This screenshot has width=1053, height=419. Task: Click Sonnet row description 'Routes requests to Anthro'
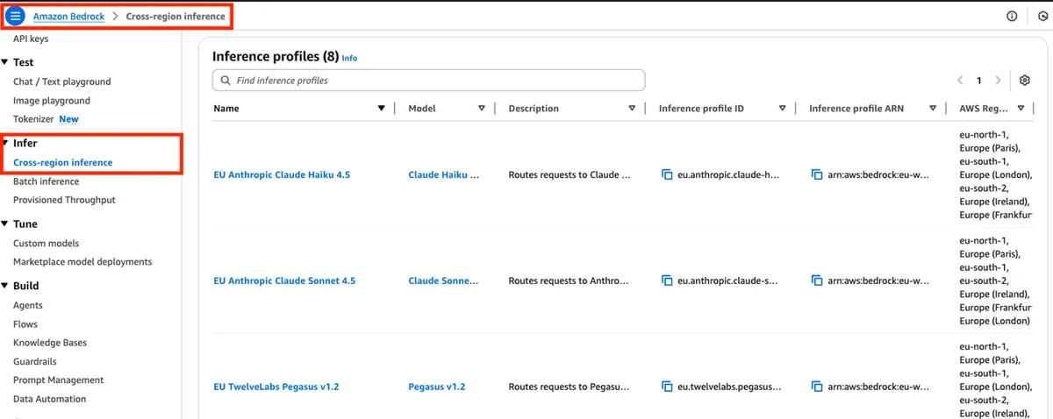pos(569,281)
